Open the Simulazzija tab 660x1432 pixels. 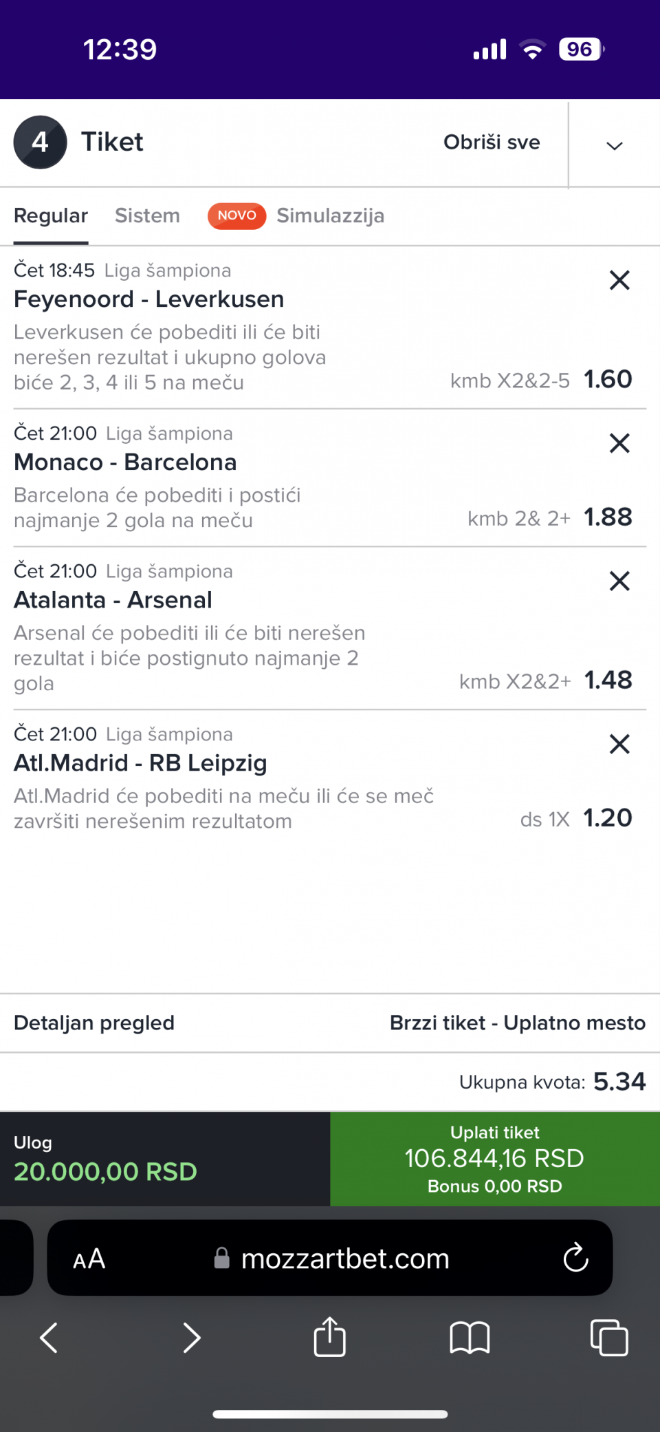(x=330, y=216)
